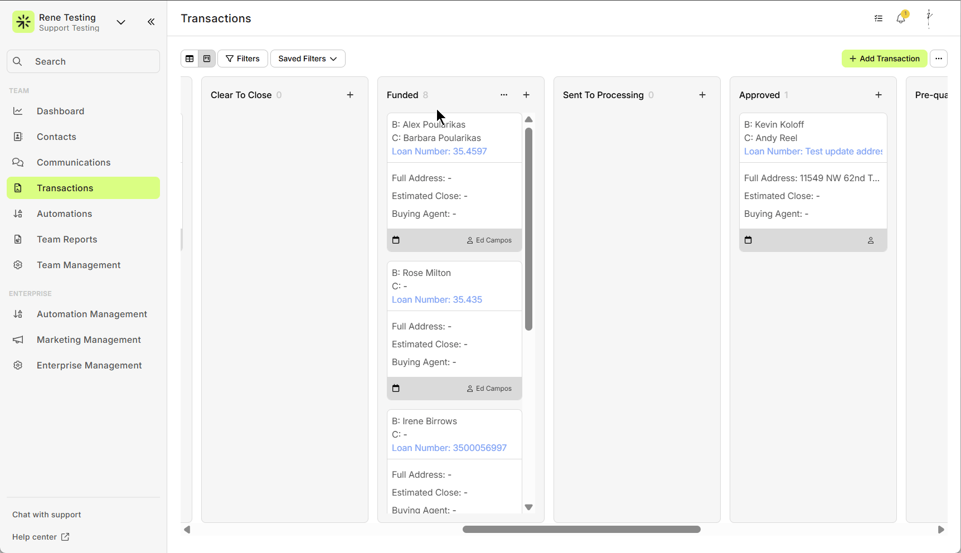
Task: Switch to kanban board view toggle
Action: point(207,59)
